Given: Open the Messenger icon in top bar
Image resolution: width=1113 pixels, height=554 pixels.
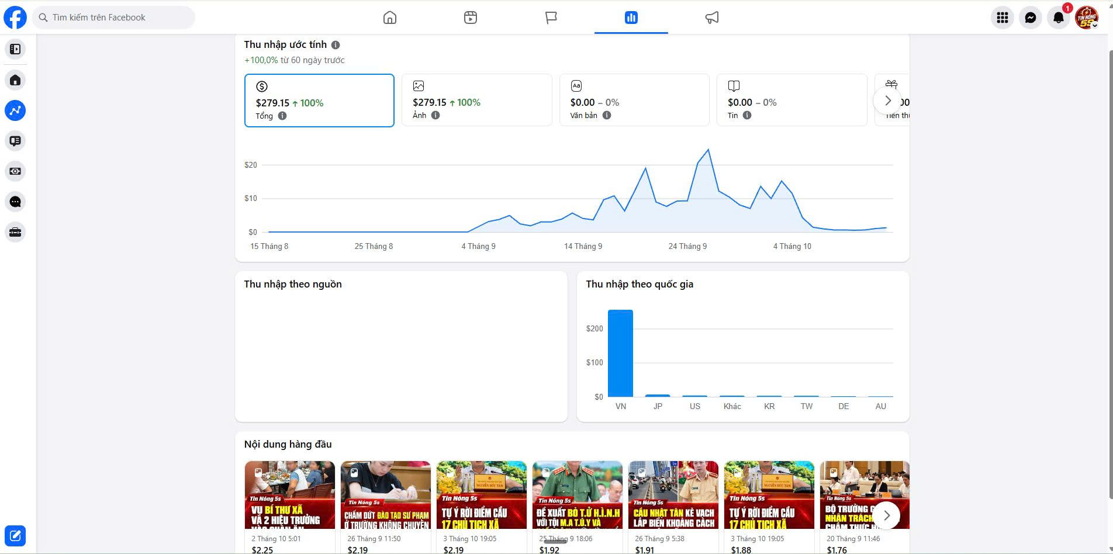Looking at the screenshot, I should point(1031,18).
